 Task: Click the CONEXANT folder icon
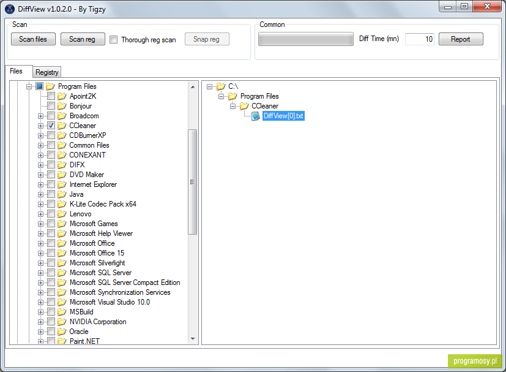(x=62, y=155)
